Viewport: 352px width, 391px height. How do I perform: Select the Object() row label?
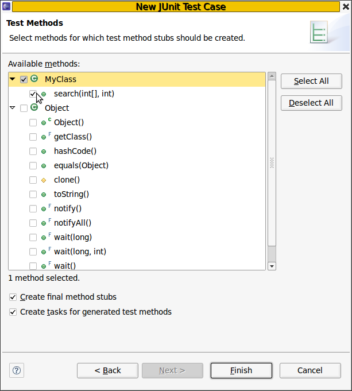coord(69,122)
